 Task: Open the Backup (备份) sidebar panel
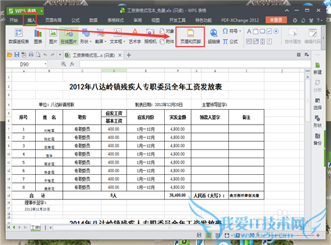(318, 139)
